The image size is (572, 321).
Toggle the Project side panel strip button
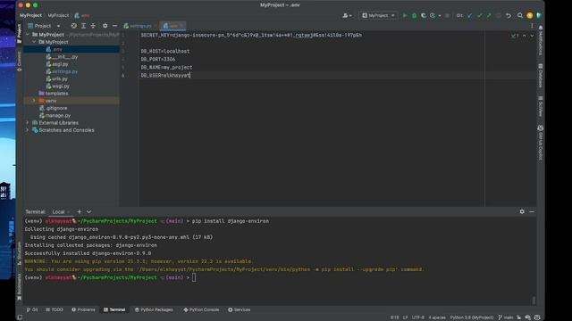coord(20,34)
